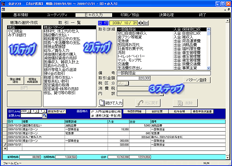Click the pencil edit marker on 2009/10/31 row
232x166 pixels.
point(5,145)
